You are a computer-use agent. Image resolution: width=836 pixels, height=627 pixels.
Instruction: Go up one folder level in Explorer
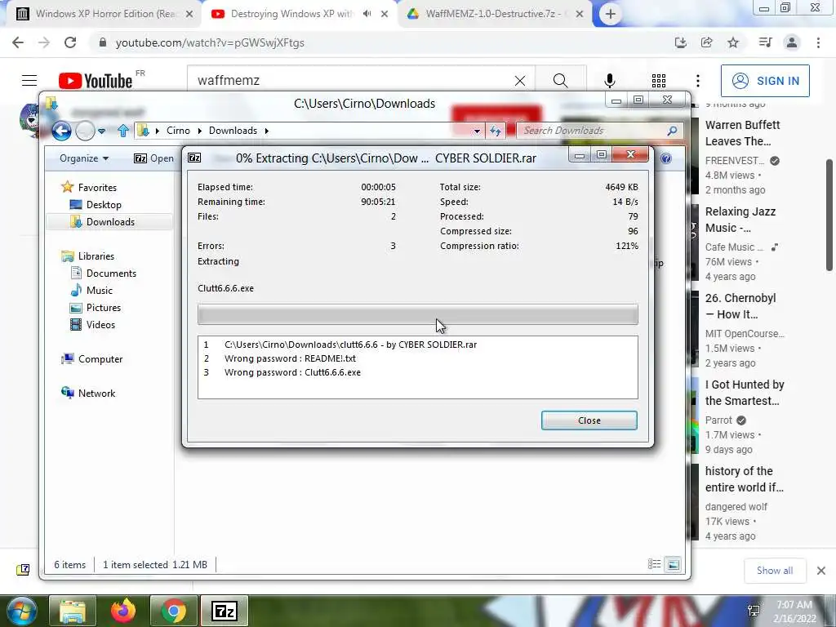123,131
